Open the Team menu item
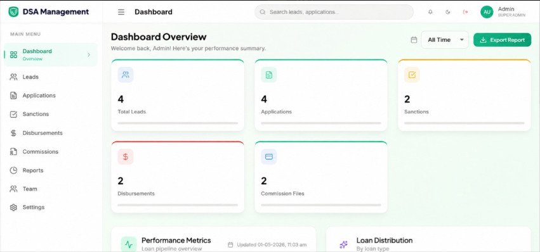Viewport: 540px width, 252px height. click(51, 189)
